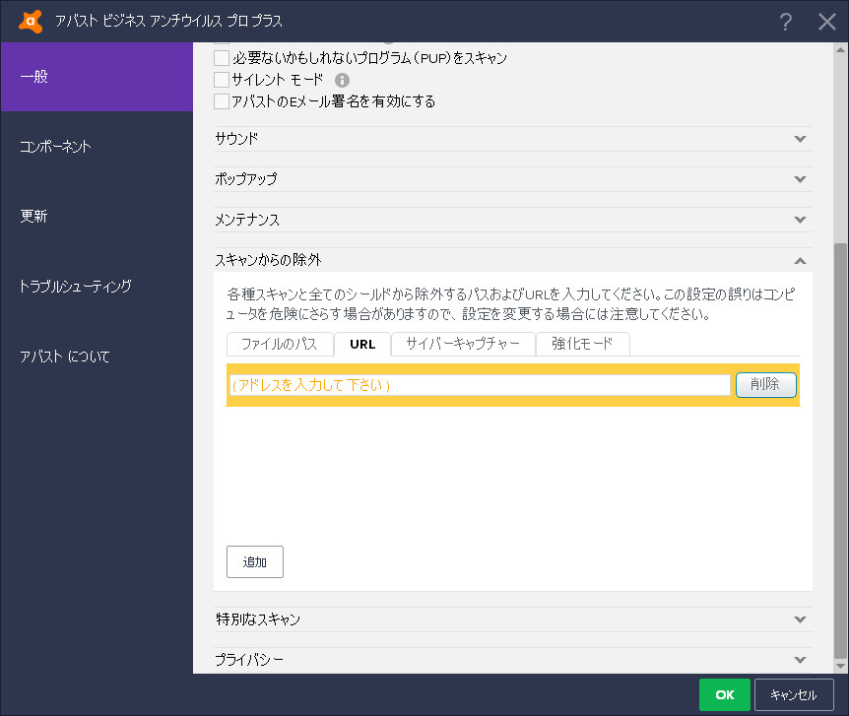Click the vertical scrollbar thumb
This screenshot has width=849, height=716.
click(840, 451)
